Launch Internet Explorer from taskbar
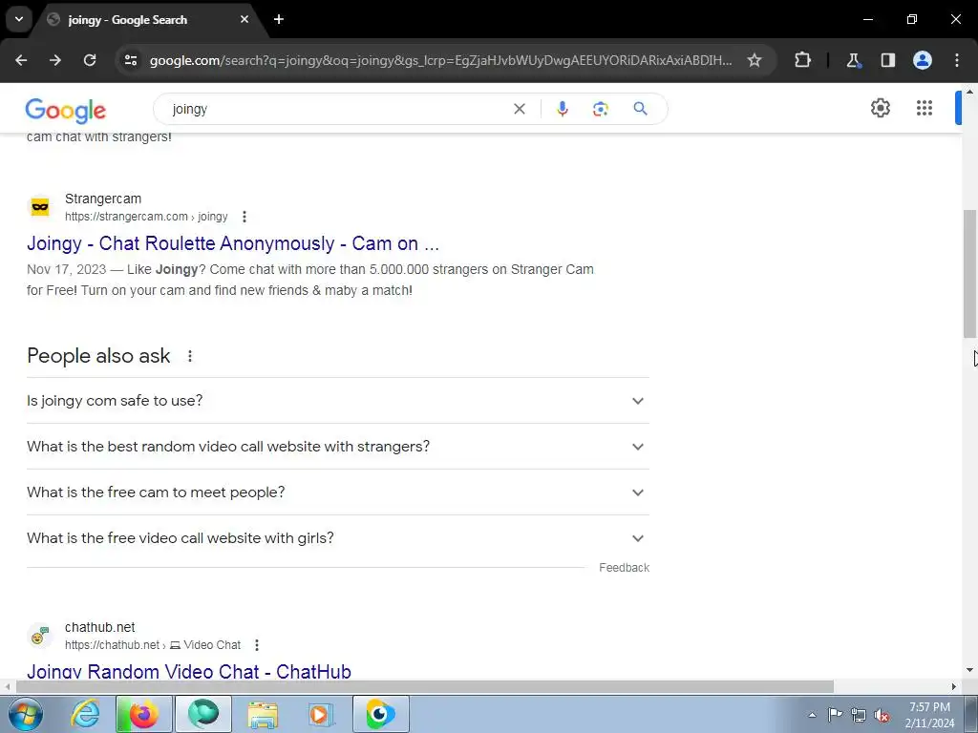978x733 pixels. 85,714
